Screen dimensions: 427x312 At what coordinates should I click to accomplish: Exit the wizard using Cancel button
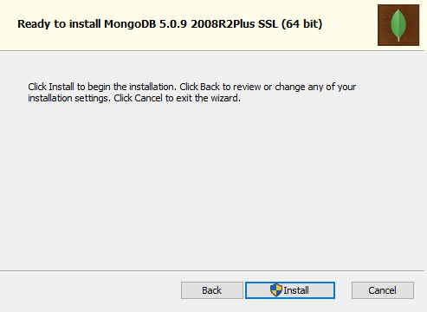click(383, 290)
